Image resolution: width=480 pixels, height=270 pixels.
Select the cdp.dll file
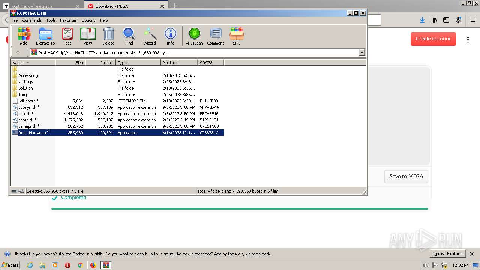coord(117,114)
